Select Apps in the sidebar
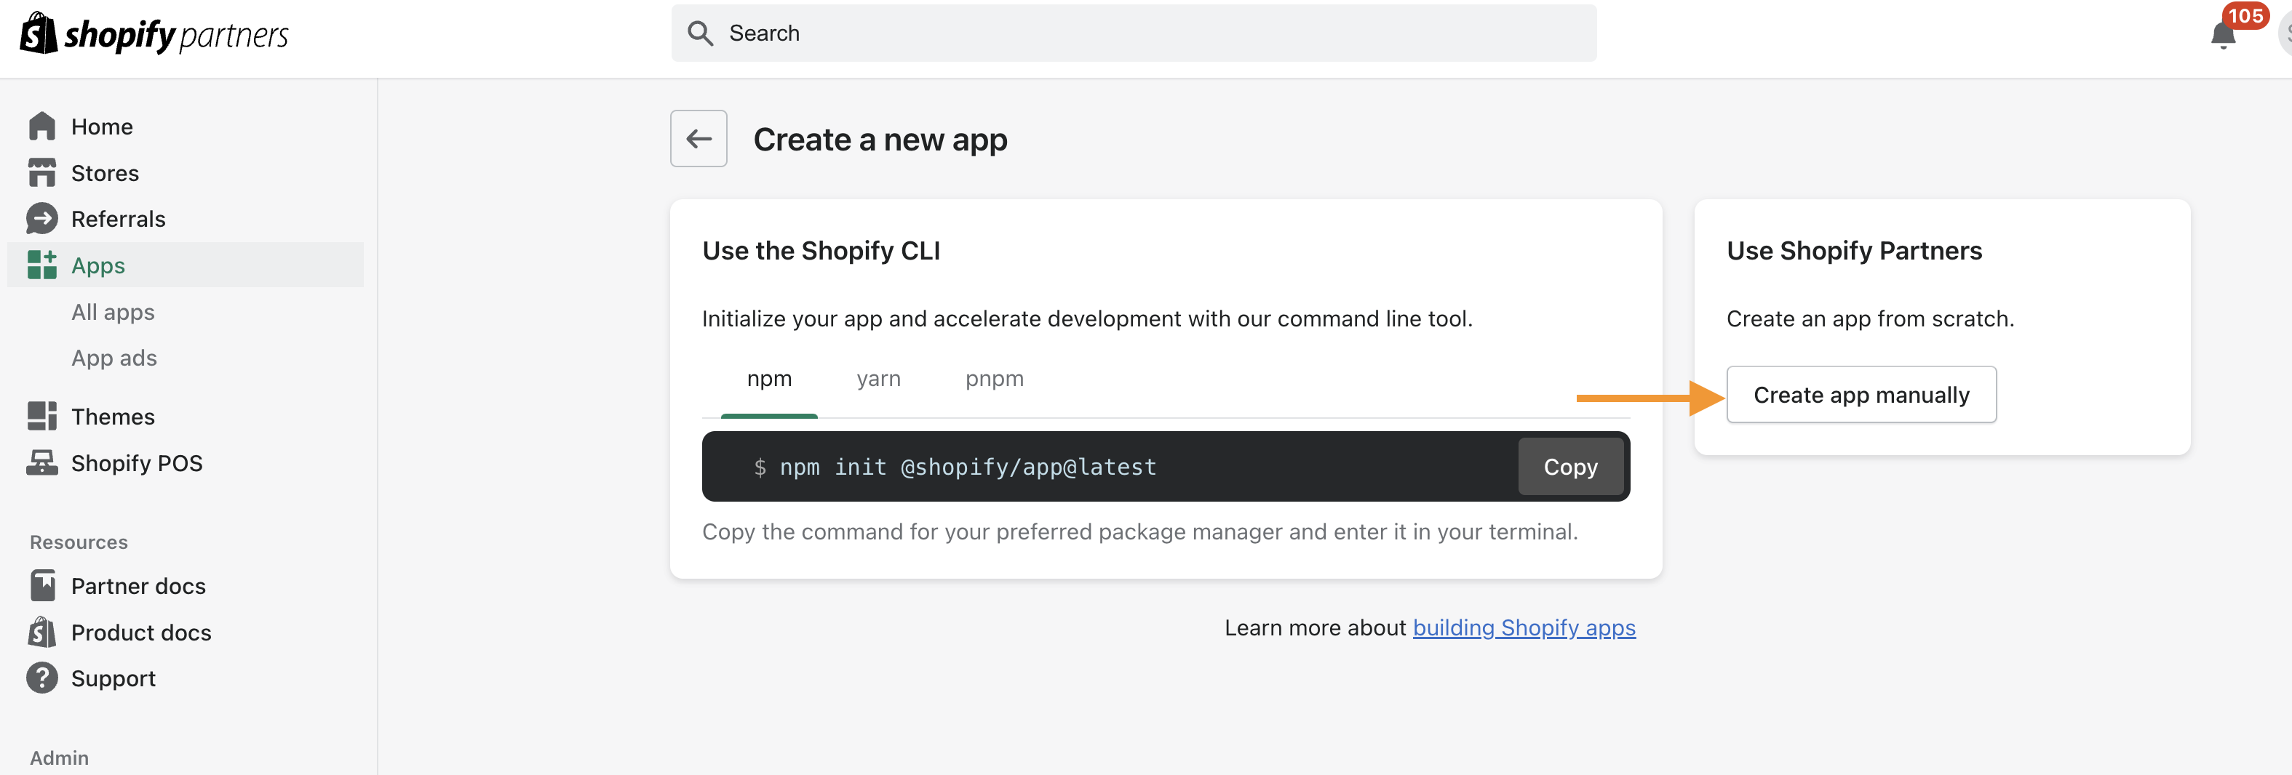 (185, 265)
